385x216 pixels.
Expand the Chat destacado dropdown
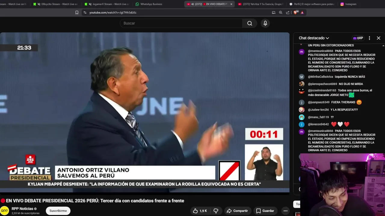point(314,38)
